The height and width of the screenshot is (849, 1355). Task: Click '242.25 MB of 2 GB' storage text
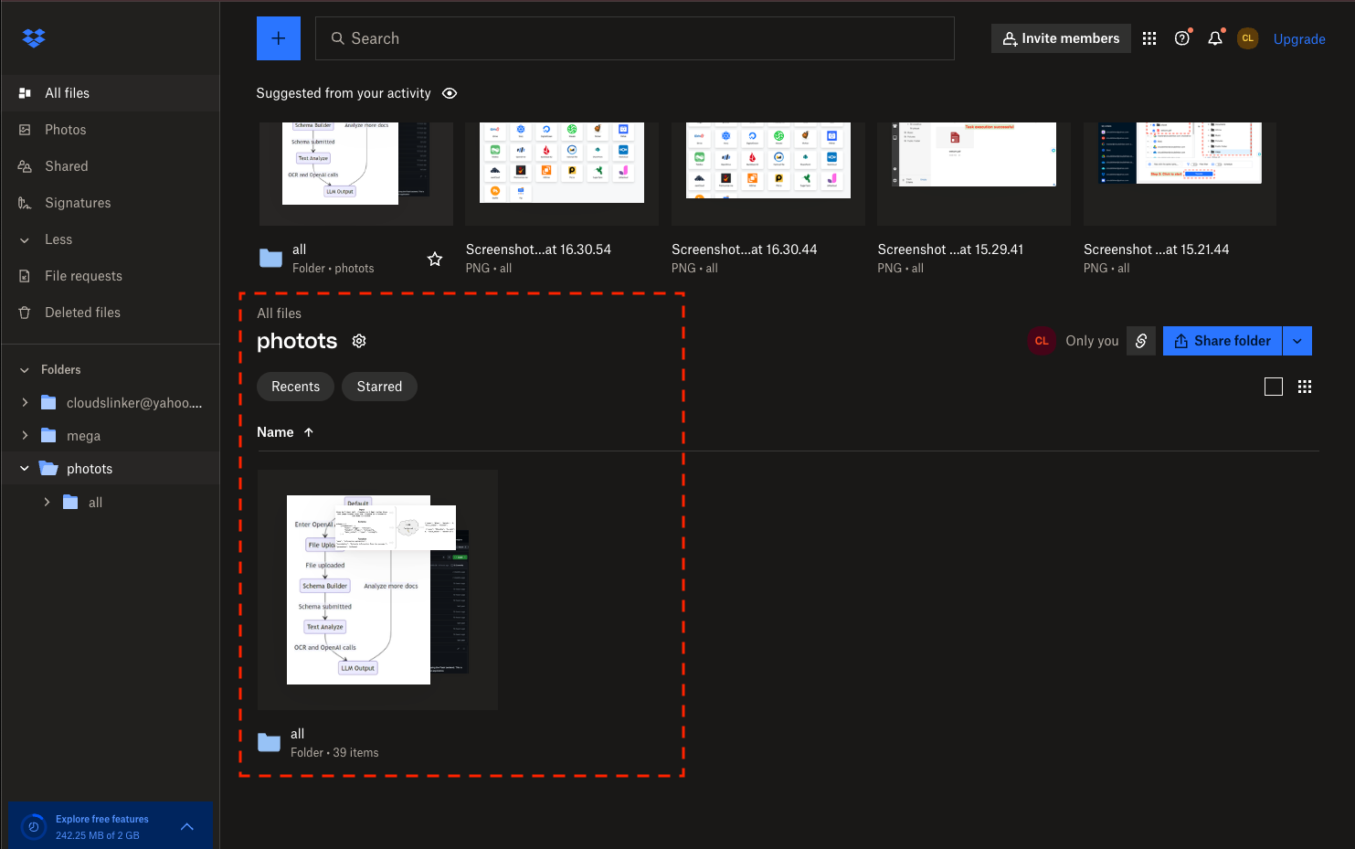pos(98,835)
